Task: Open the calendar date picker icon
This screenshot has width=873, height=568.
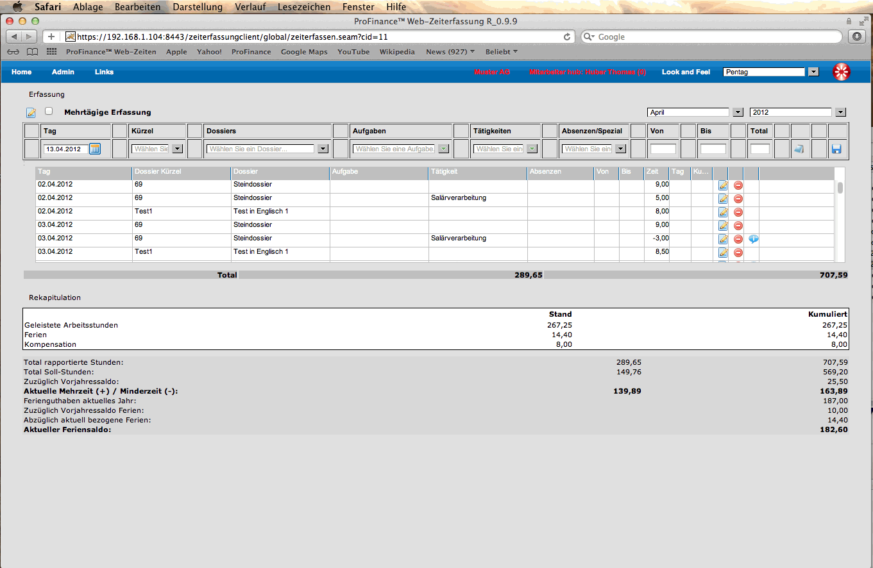Action: pyautogui.click(x=95, y=149)
